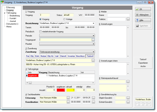Enable wiederkehrender Vorgang checkbox

point(40,32)
